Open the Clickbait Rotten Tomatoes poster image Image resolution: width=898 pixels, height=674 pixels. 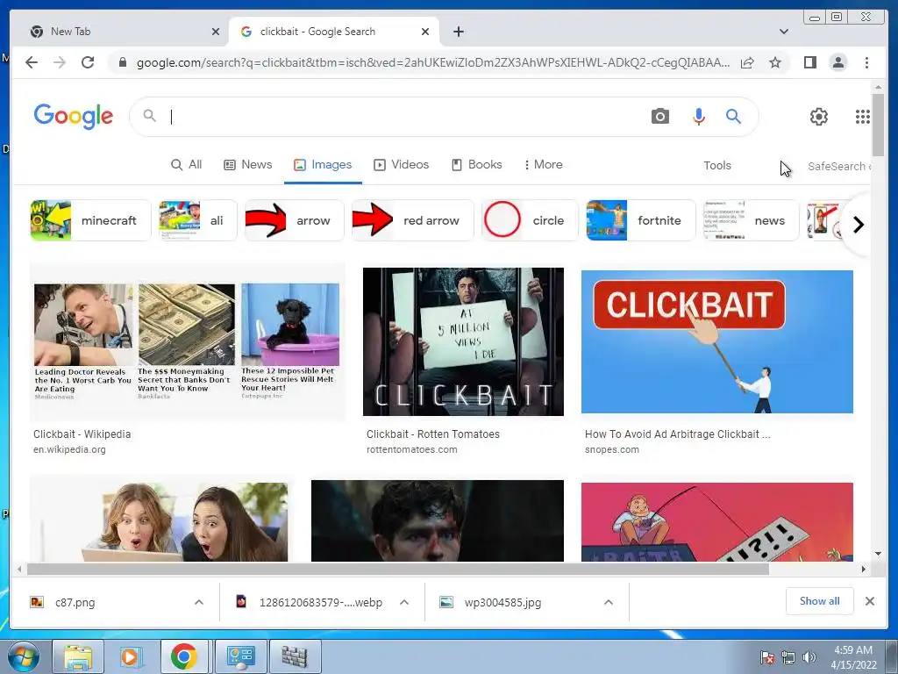tap(463, 341)
